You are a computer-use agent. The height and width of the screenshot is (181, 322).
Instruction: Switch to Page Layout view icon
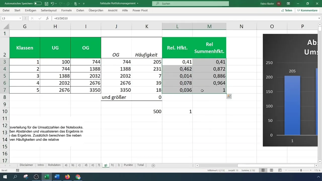271,170
